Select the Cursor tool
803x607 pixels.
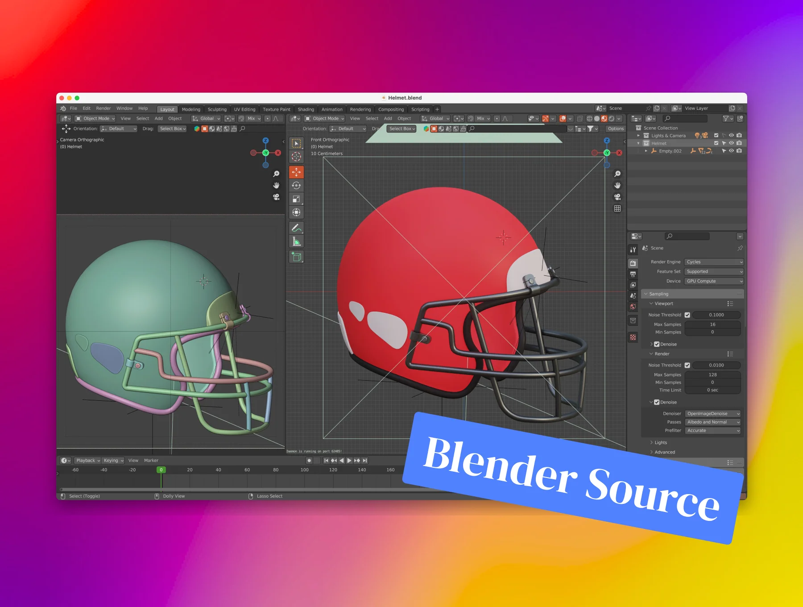click(x=296, y=157)
